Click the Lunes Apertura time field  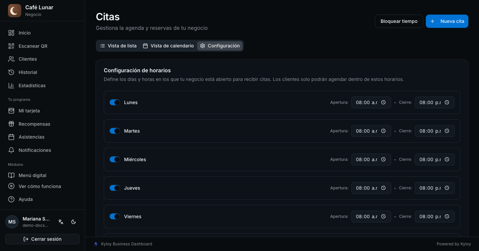(371, 102)
